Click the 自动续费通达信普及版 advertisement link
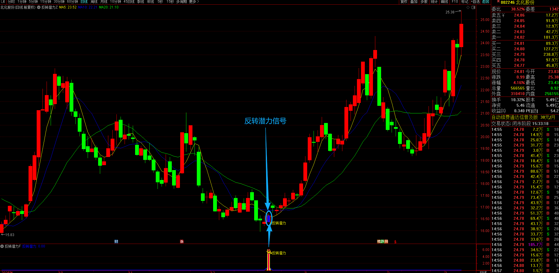 [x=523, y=117]
